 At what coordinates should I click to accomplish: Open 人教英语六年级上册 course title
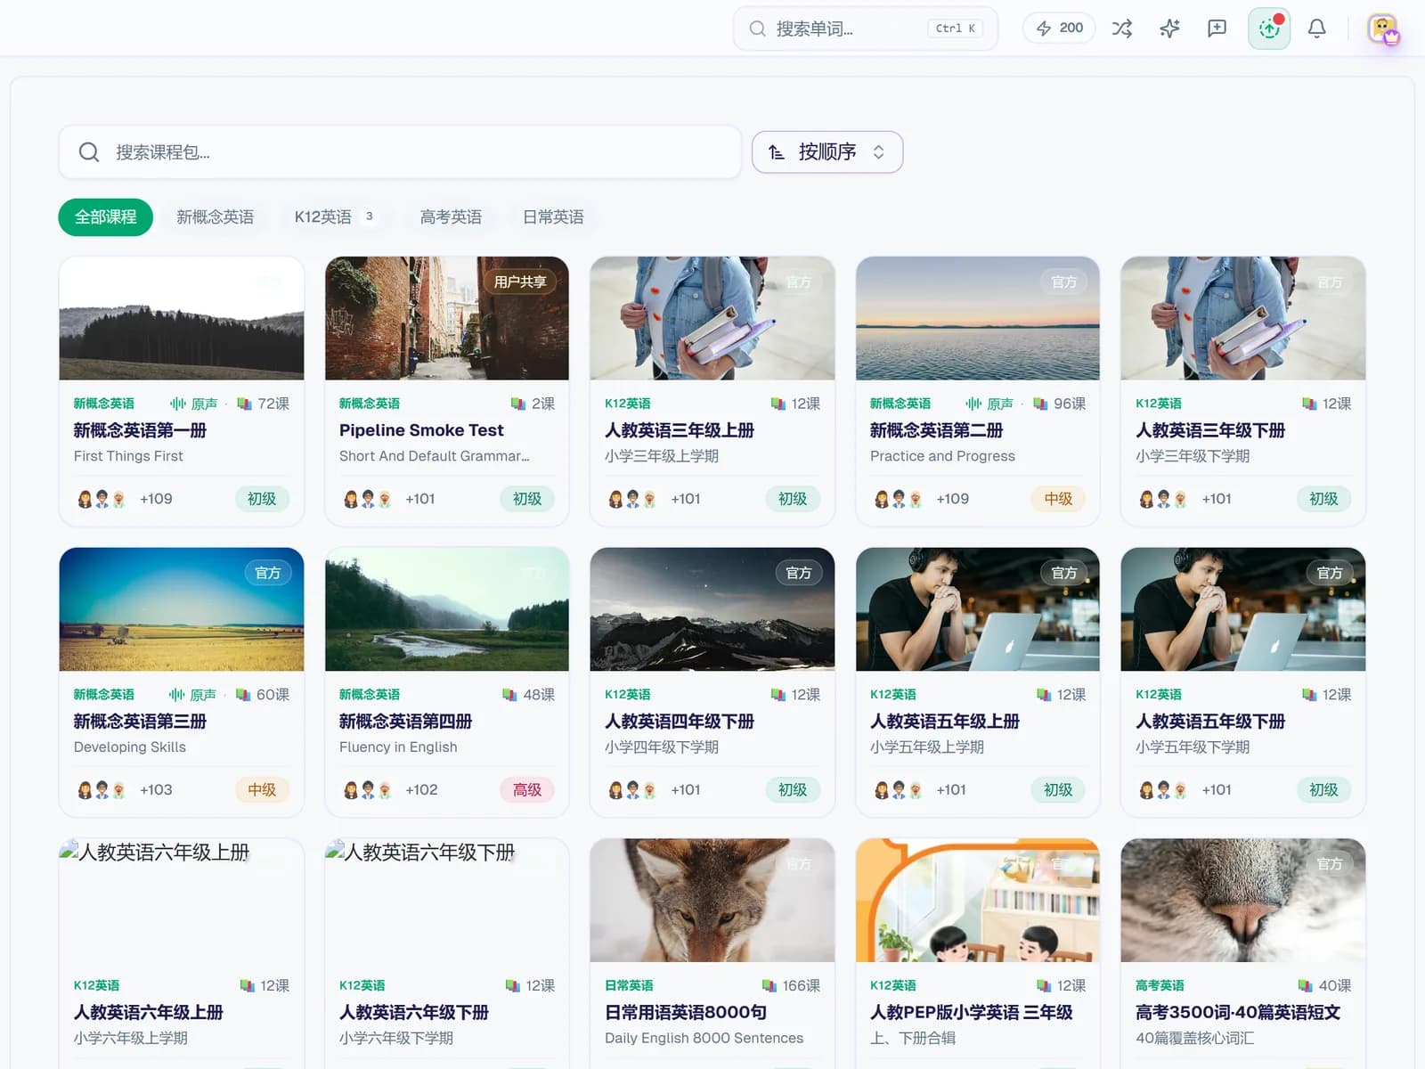pyautogui.click(x=149, y=1013)
